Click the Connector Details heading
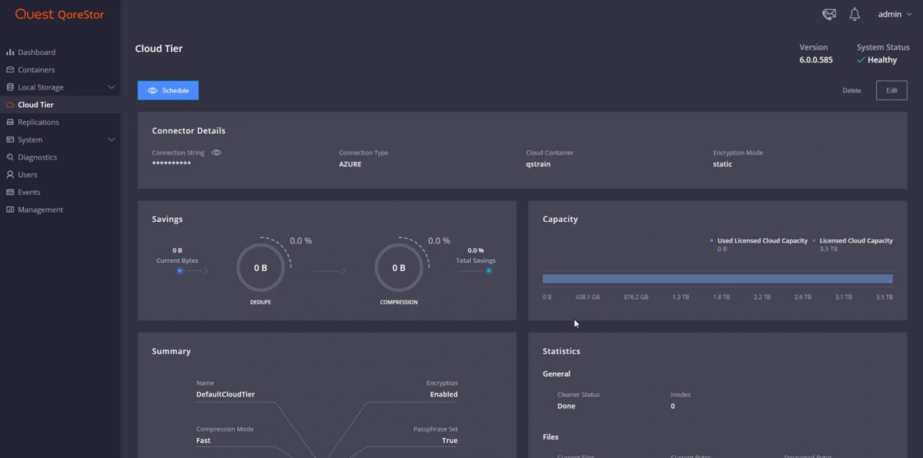923x458 pixels. [189, 131]
